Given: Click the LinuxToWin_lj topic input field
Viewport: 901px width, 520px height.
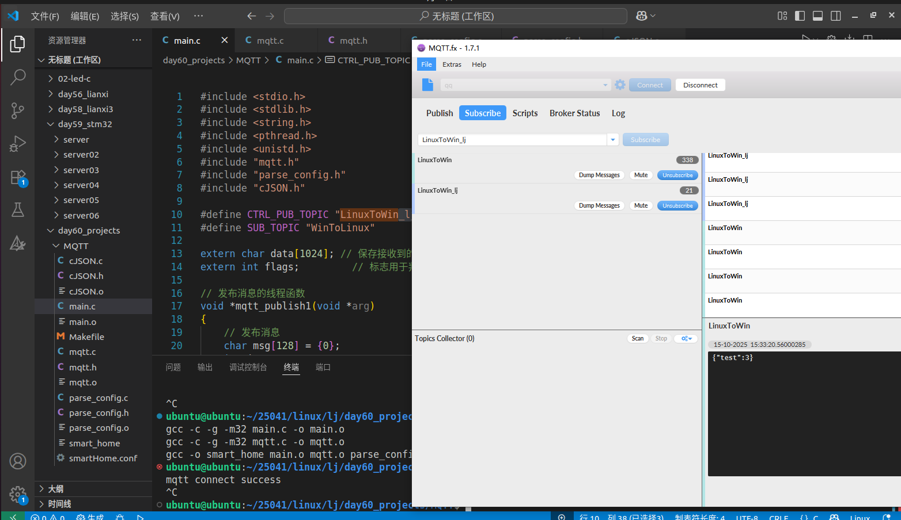Looking at the screenshot, I should point(512,140).
